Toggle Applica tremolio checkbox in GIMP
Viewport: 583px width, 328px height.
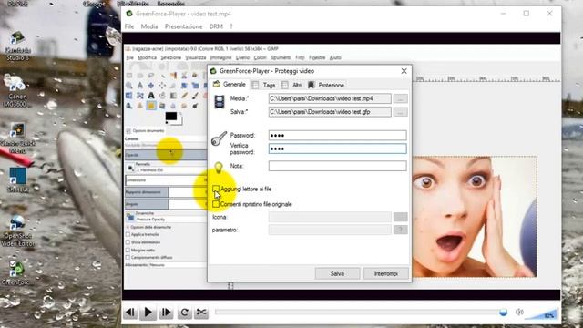[x=128, y=235]
